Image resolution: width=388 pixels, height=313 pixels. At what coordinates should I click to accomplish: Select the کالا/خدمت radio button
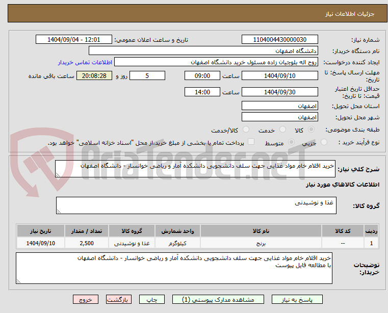[x=246, y=129]
